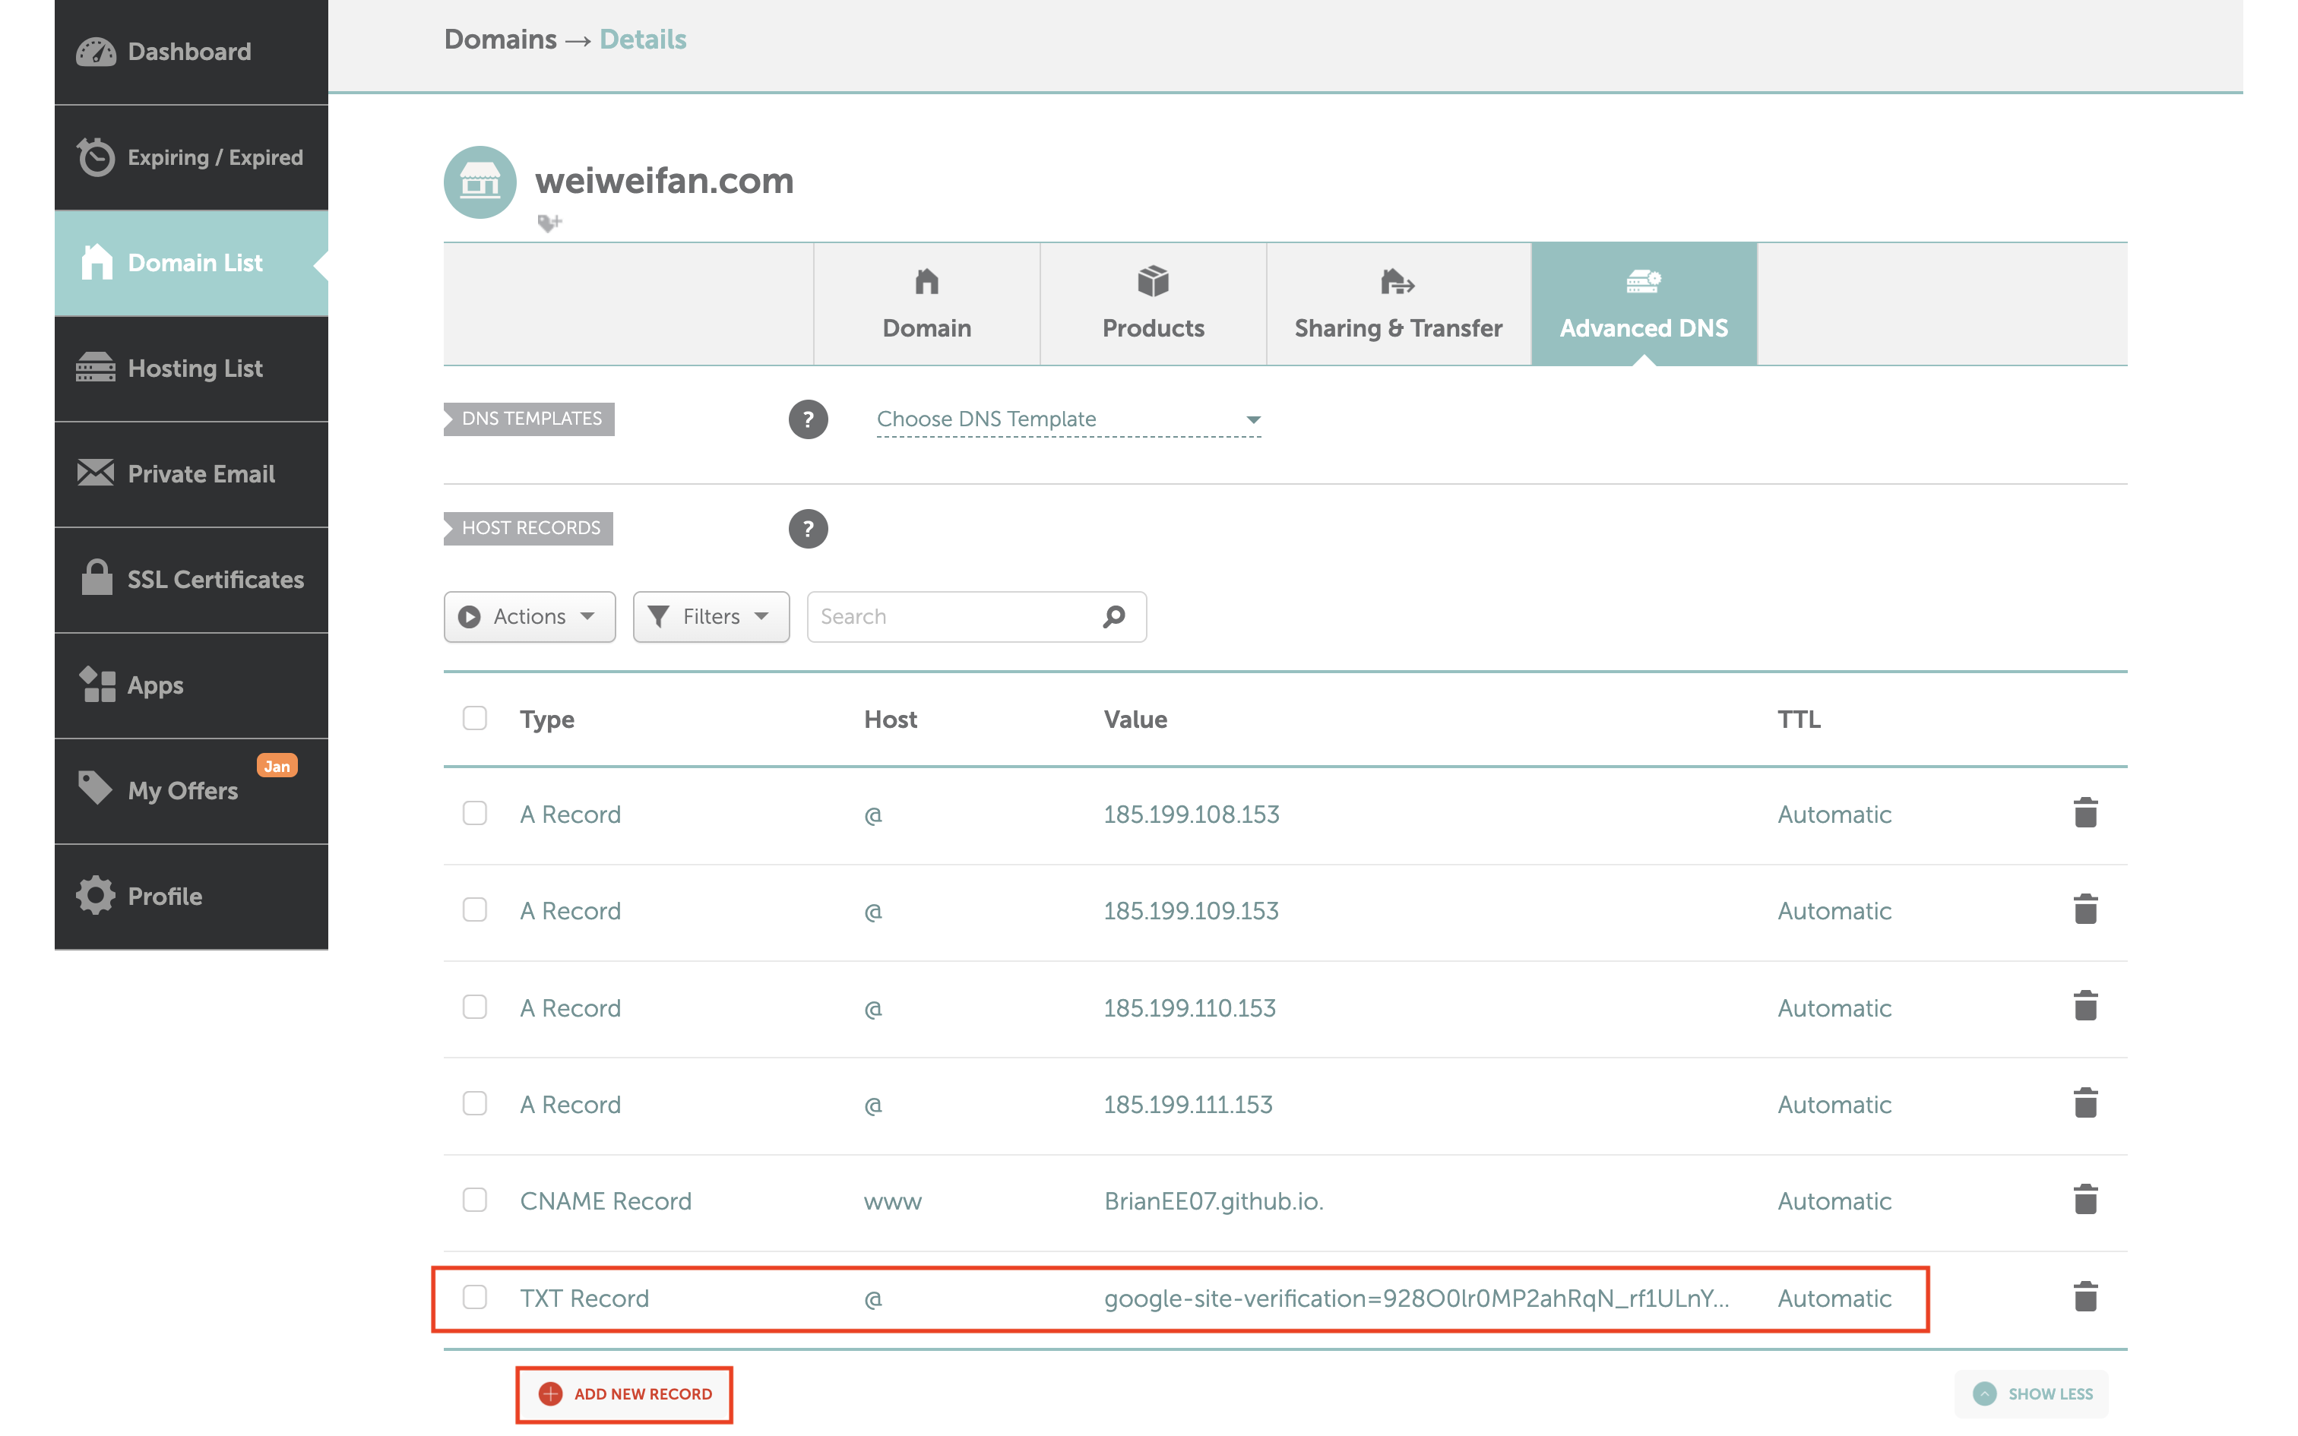Image resolution: width=2298 pixels, height=1436 pixels.
Task: Switch to the Sharing & Transfer tab
Action: [x=1397, y=304]
